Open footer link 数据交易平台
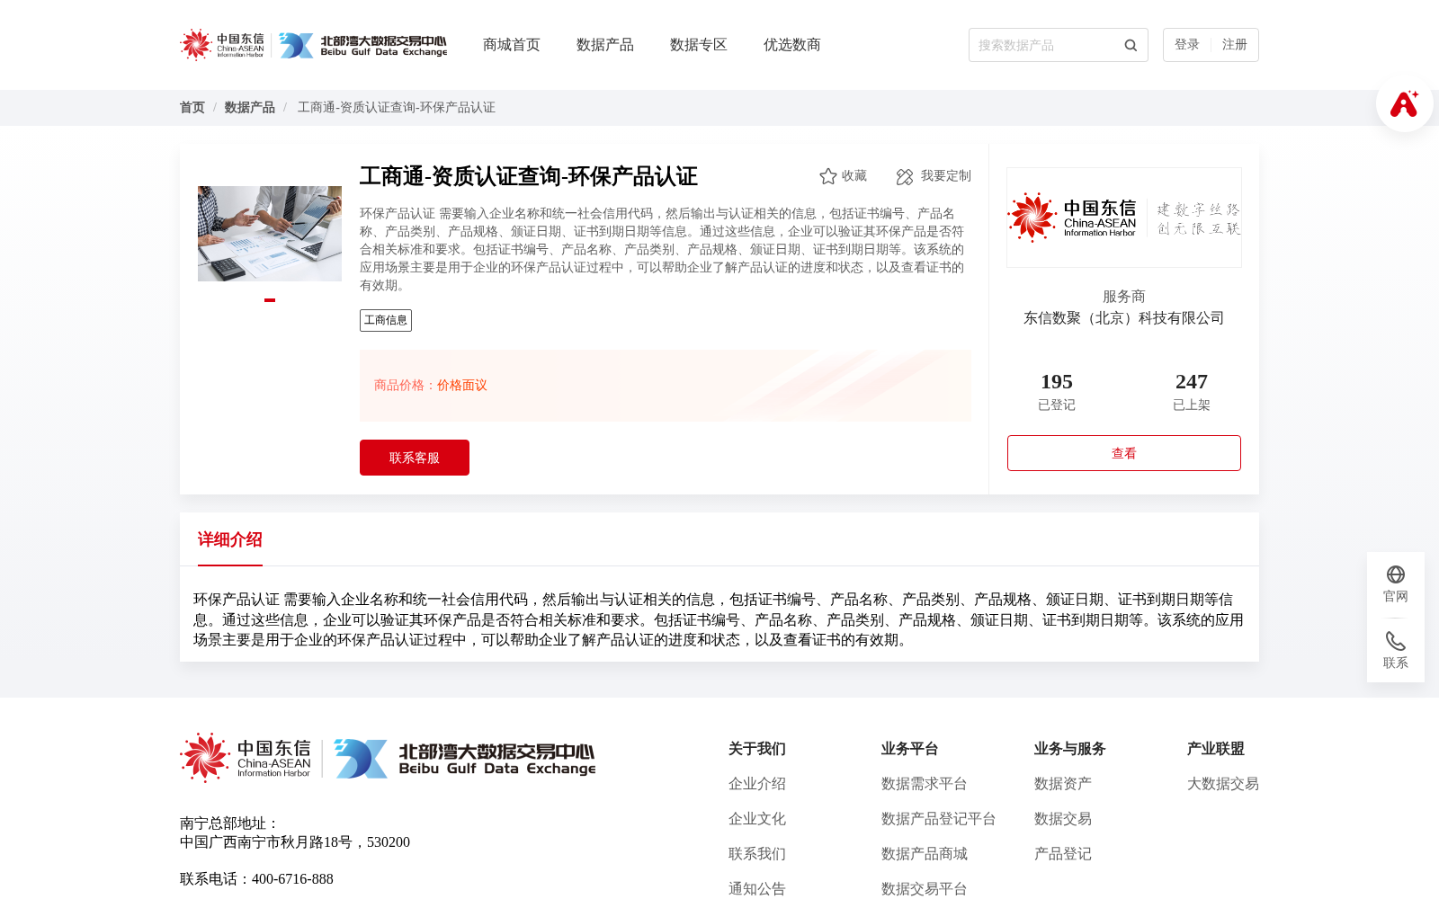Viewport: 1439px width, 899px height. coord(925,889)
